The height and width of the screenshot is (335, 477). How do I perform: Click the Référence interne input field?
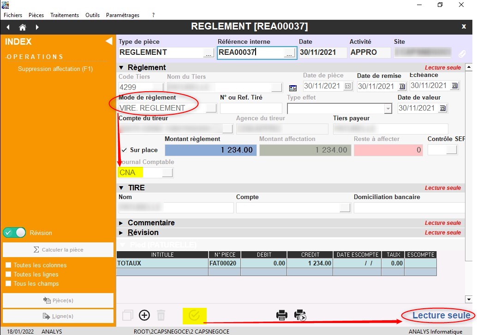250,53
